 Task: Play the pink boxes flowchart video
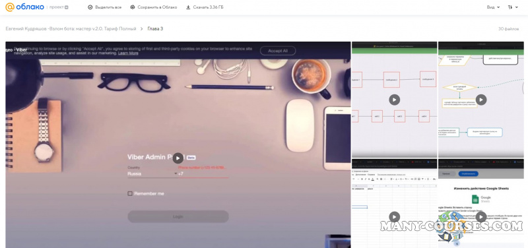pyautogui.click(x=394, y=100)
